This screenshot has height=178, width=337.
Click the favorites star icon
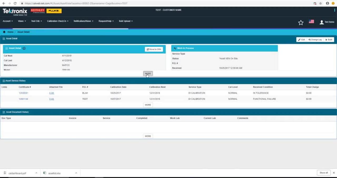[301, 23]
